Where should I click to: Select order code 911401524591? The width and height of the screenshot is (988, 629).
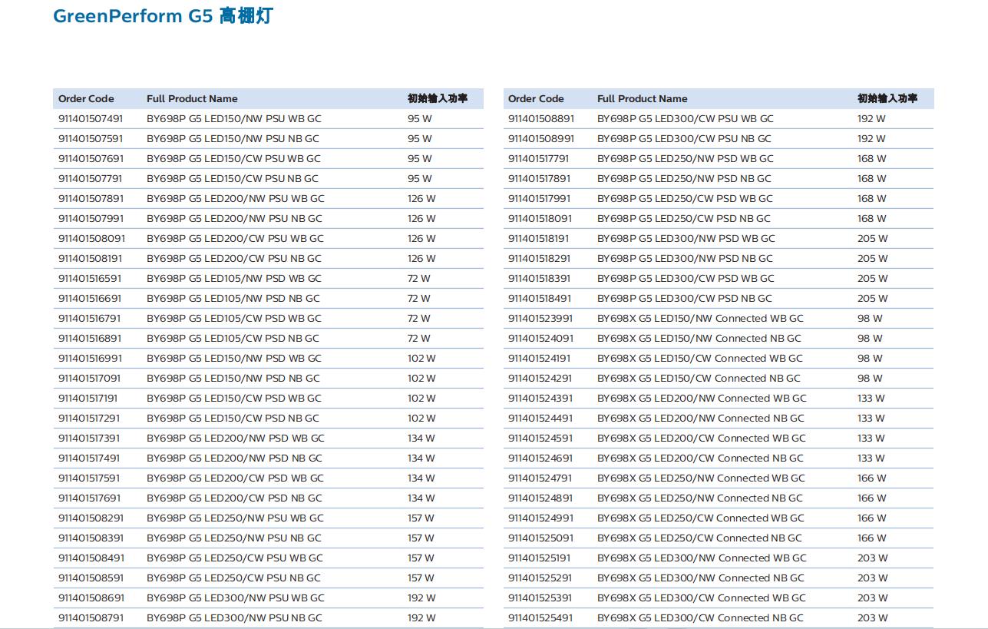click(x=540, y=439)
